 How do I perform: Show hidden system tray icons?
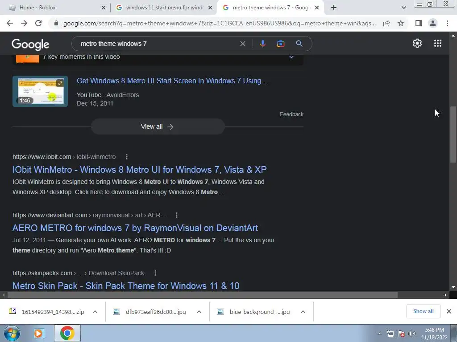point(379,334)
